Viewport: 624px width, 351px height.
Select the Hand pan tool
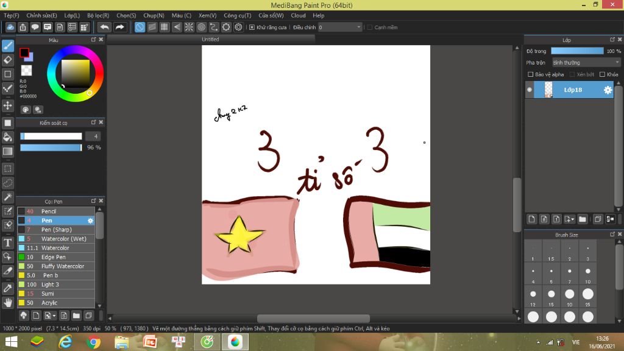(7, 303)
